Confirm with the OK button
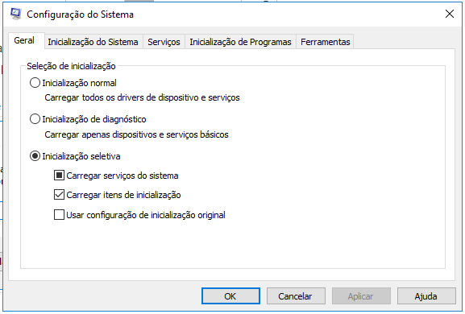The height and width of the screenshot is (314, 465). (x=230, y=296)
